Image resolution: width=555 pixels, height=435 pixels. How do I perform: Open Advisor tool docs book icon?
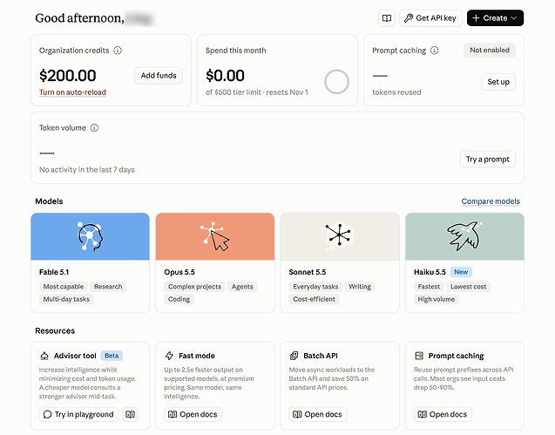[131, 414]
